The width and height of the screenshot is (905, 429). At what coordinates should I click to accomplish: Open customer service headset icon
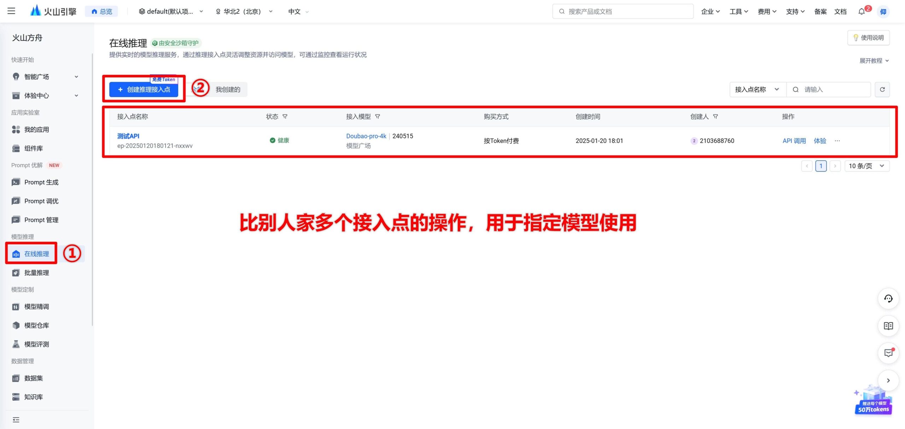click(x=888, y=299)
